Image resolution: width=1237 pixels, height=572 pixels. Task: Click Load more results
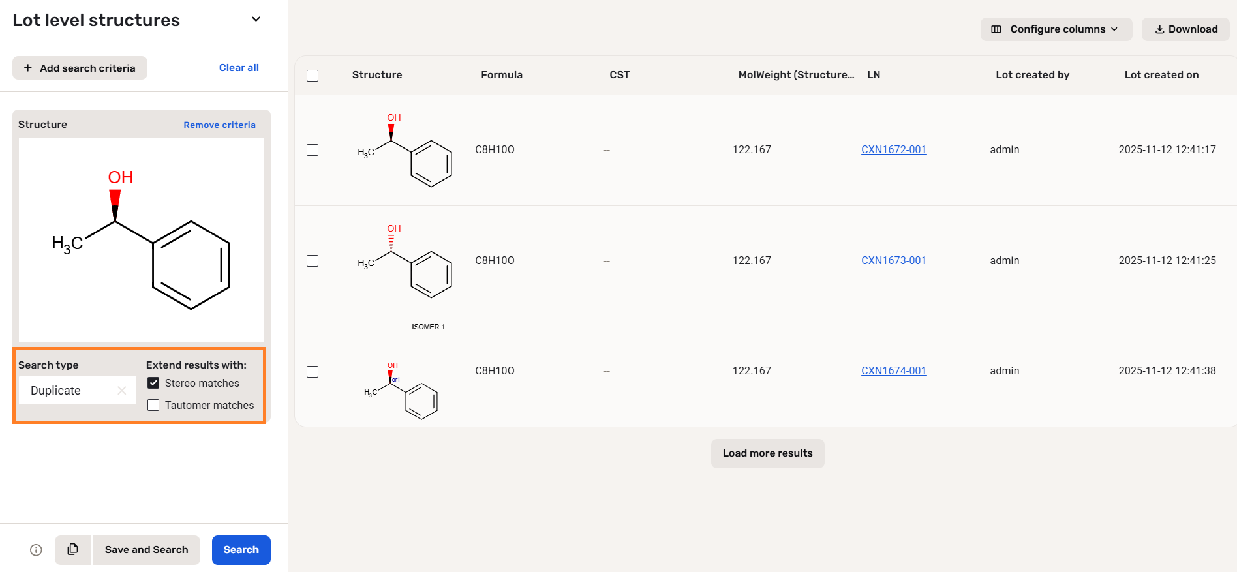point(767,453)
